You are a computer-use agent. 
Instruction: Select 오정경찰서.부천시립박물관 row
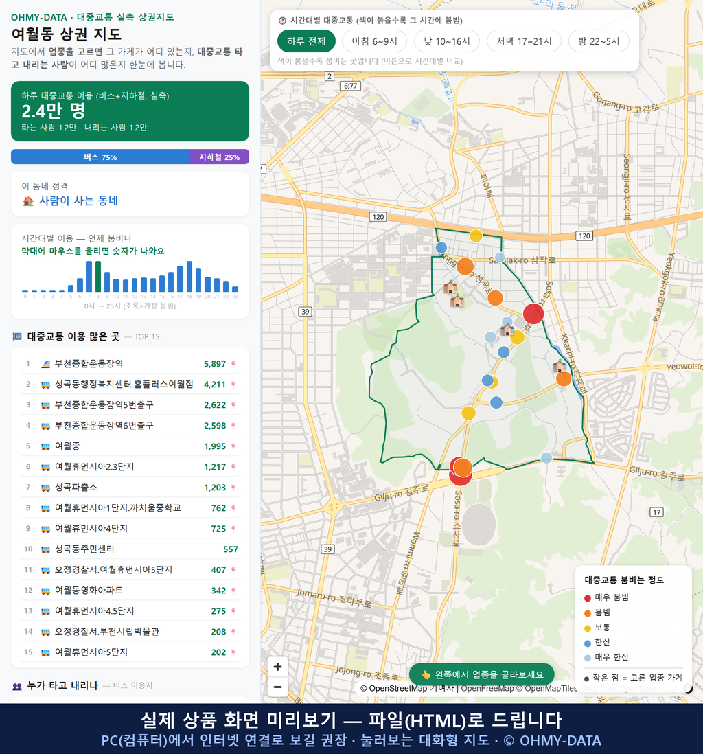coord(130,632)
